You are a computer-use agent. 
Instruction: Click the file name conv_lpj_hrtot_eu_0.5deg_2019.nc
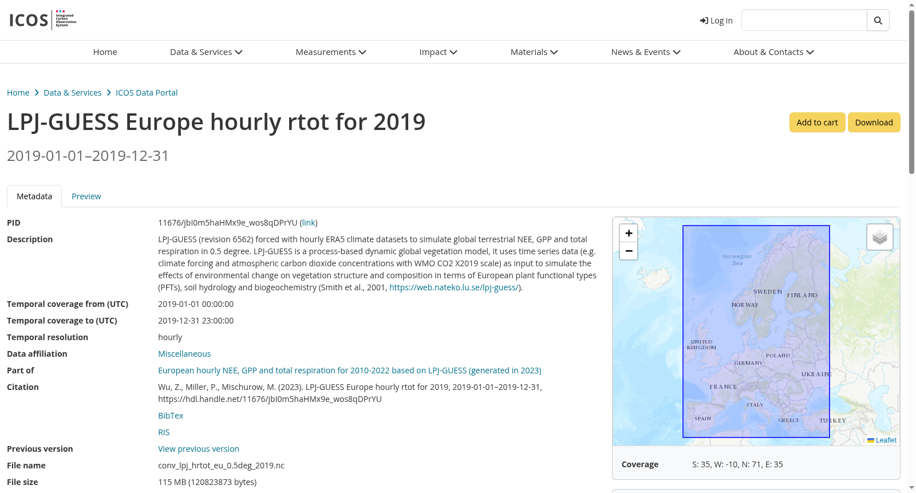221,466
